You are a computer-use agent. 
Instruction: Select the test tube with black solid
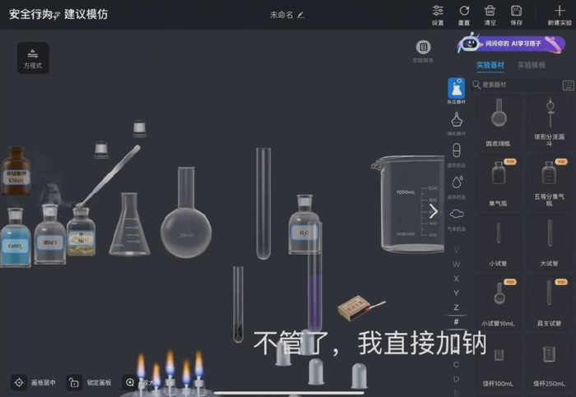[238, 304]
